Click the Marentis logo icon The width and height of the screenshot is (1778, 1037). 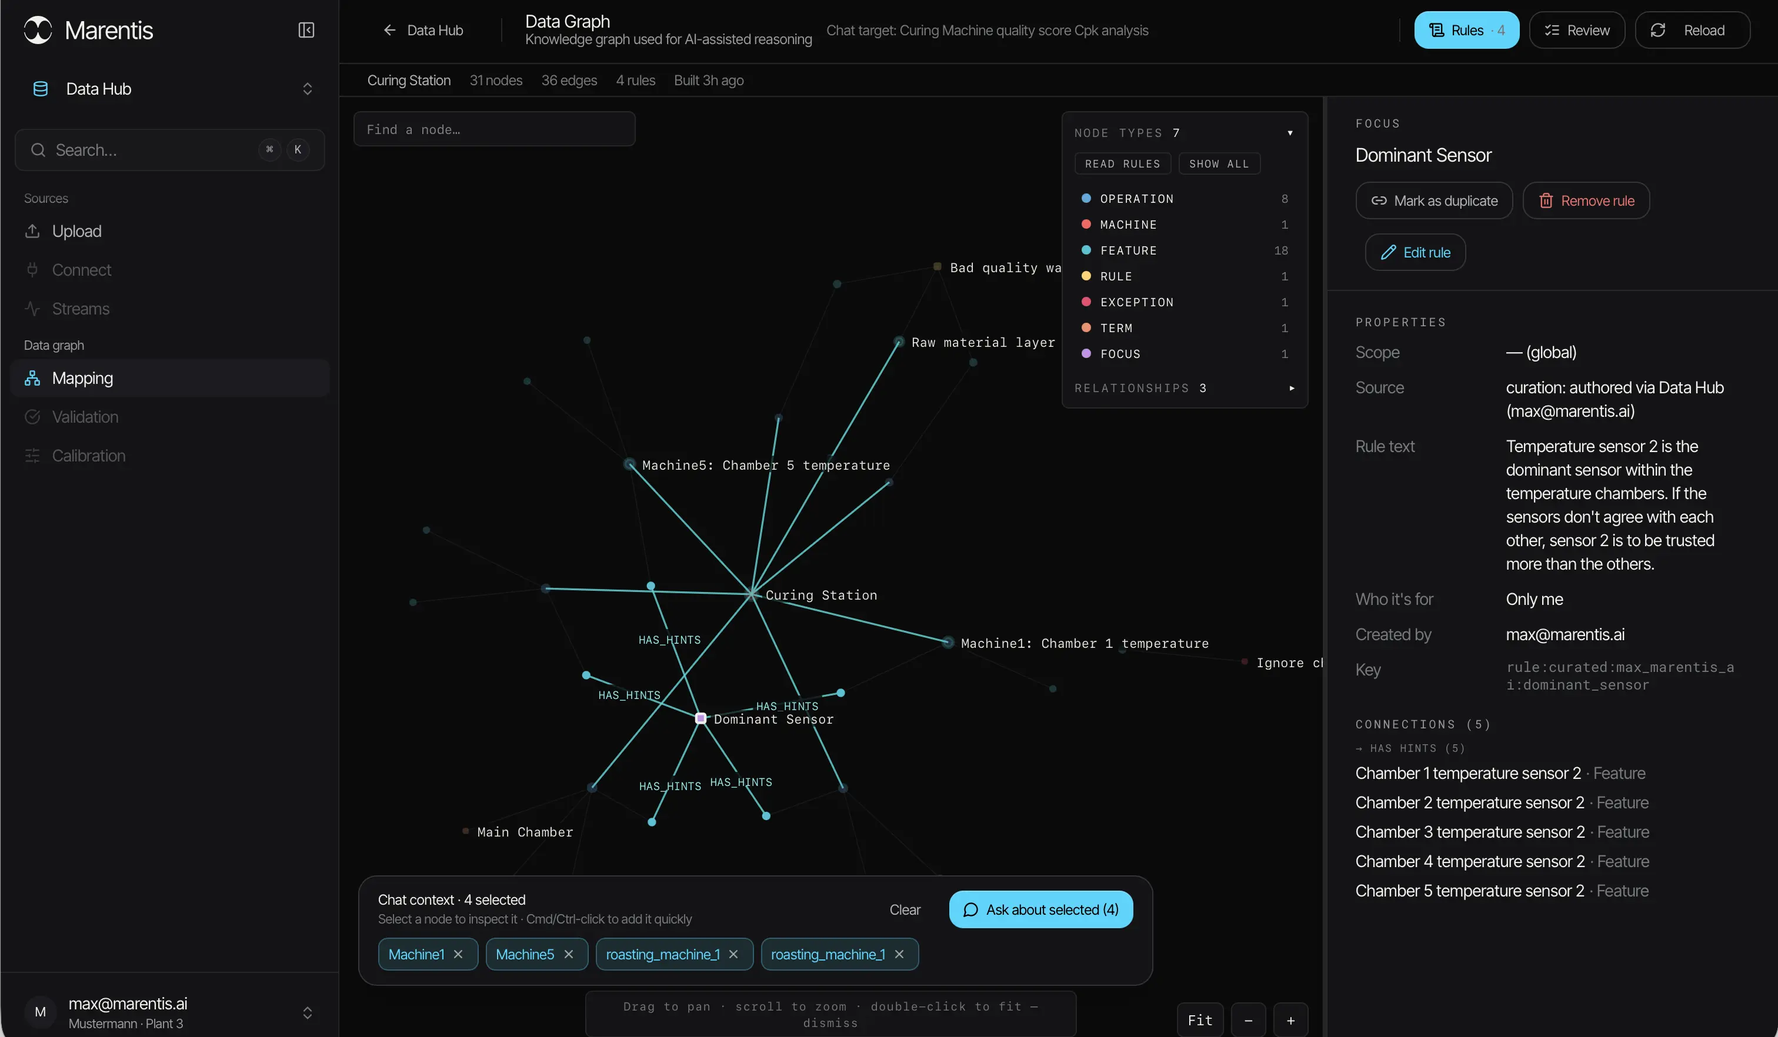tap(38, 31)
